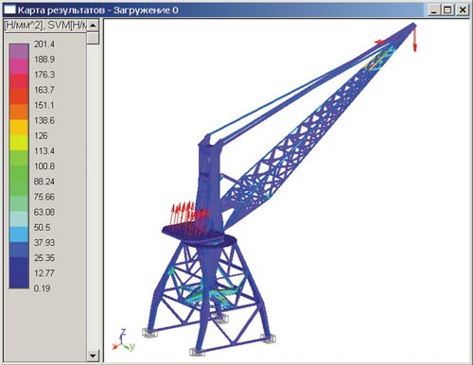Click the legend scrollbar up arrow
The height and width of the screenshot is (365, 473).
click(x=93, y=26)
